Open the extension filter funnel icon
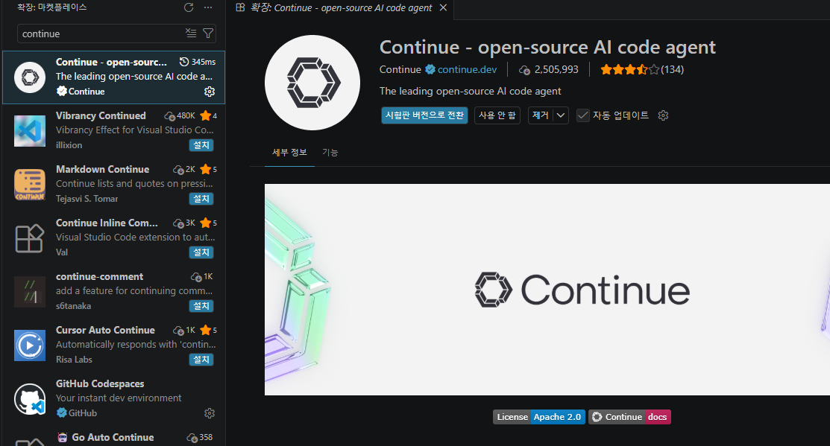This screenshot has height=446, width=830. click(x=208, y=33)
